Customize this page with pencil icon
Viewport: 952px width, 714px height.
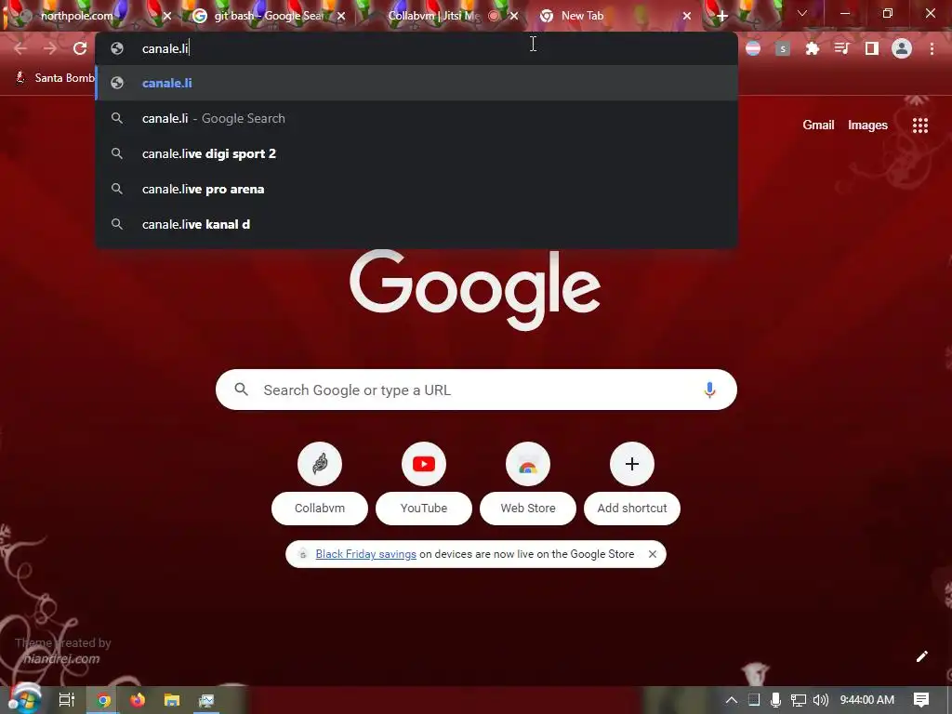[x=921, y=656]
